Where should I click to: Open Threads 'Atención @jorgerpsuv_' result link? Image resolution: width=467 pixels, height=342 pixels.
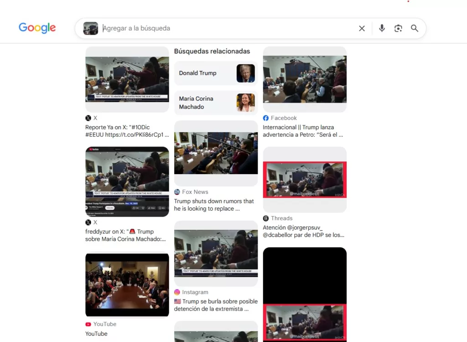303,231
